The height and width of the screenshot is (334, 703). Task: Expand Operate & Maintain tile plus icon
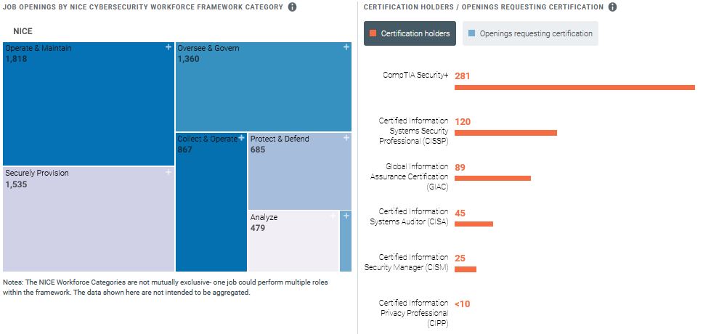click(168, 47)
